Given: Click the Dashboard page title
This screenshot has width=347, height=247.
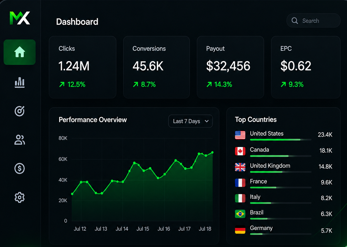Looking at the screenshot, I should (x=77, y=22).
